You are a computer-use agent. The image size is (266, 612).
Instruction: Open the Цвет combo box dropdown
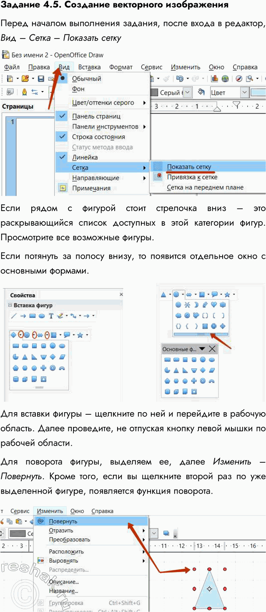click(244, 92)
